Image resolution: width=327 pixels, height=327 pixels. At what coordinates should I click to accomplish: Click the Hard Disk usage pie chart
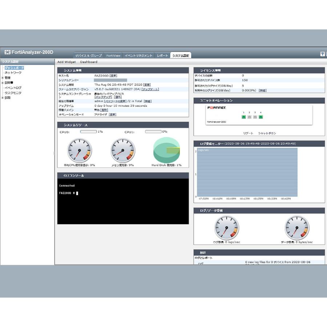pyautogui.click(x=166, y=150)
